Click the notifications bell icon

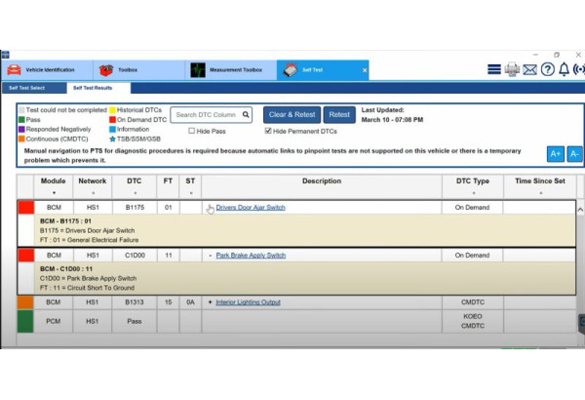point(564,70)
